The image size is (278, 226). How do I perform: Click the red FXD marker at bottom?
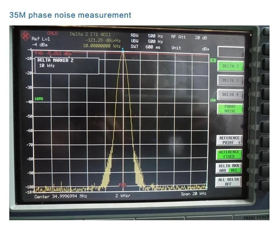pyautogui.click(x=122, y=185)
